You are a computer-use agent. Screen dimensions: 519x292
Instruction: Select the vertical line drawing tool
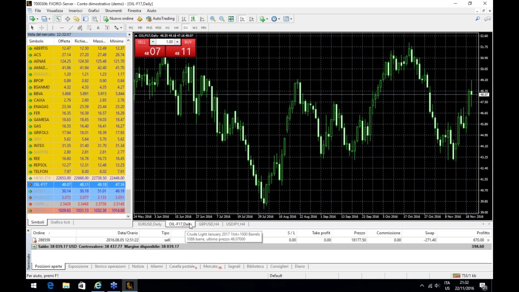pyautogui.click(x=52, y=28)
